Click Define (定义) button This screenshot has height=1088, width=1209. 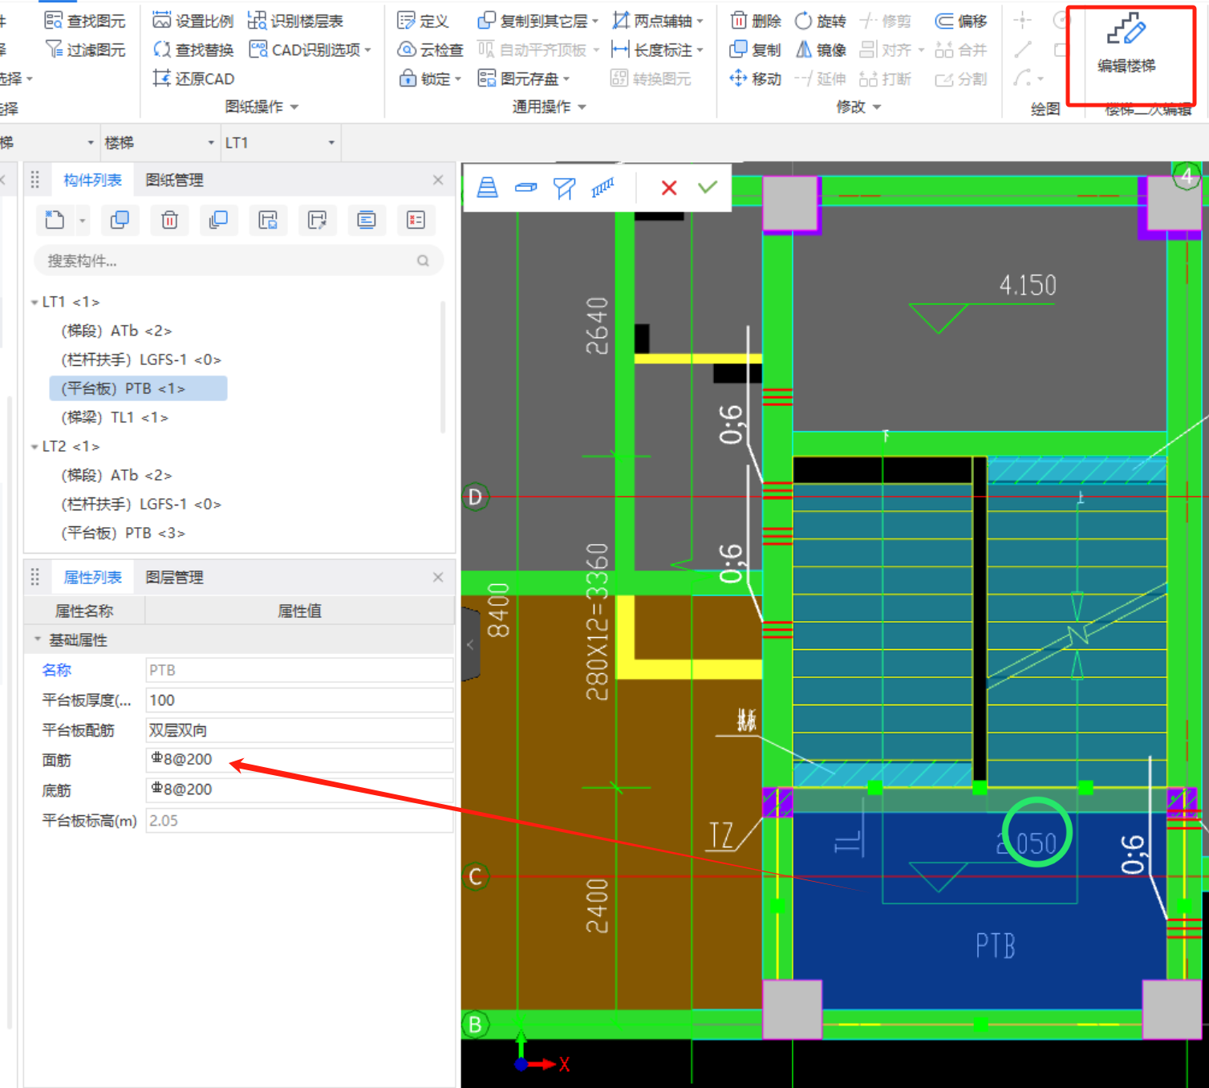tap(423, 21)
